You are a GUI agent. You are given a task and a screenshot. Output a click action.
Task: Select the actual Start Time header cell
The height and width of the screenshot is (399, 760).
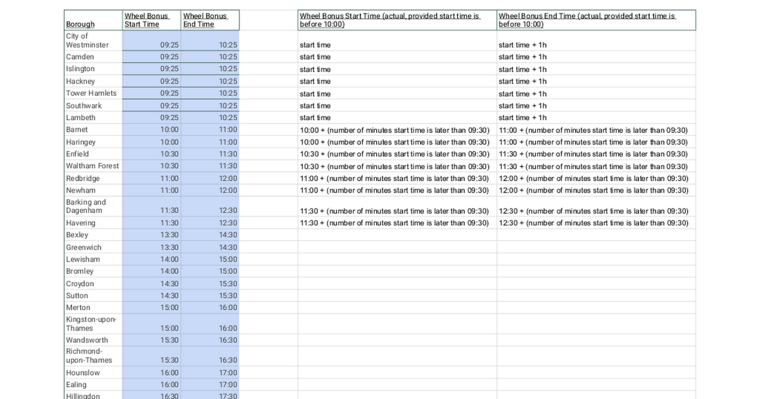pyautogui.click(x=397, y=20)
